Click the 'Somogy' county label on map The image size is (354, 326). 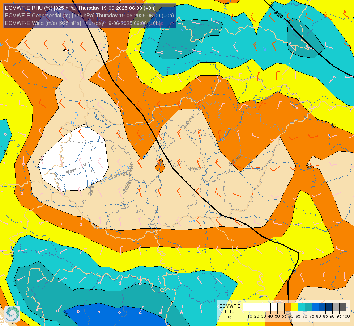119,175
